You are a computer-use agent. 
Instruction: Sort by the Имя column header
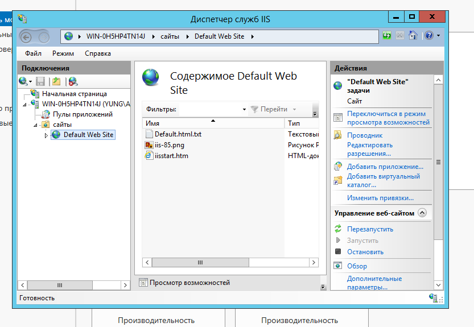point(213,123)
